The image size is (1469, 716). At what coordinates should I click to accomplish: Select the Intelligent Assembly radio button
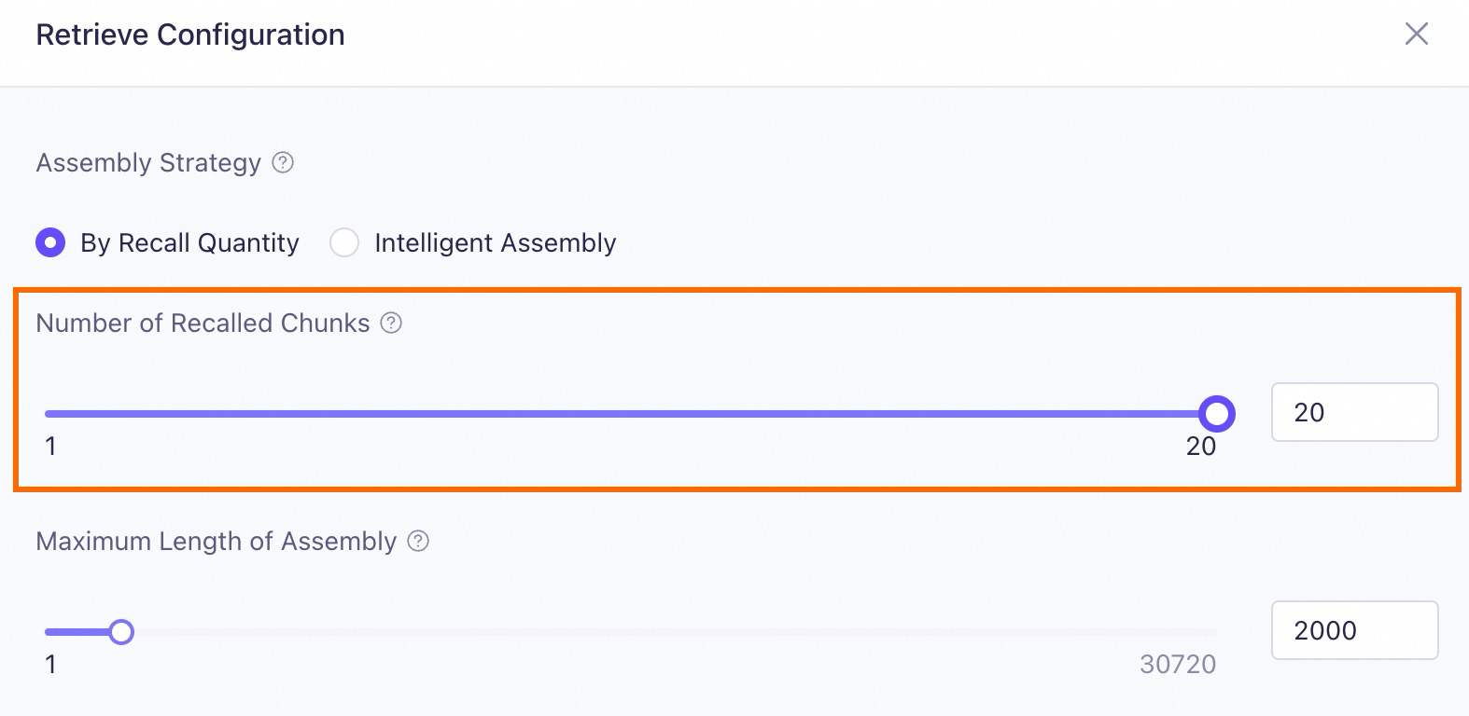[344, 243]
